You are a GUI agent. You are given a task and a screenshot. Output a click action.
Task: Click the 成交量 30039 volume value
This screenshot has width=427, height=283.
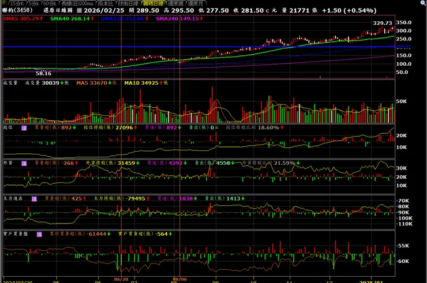point(47,83)
